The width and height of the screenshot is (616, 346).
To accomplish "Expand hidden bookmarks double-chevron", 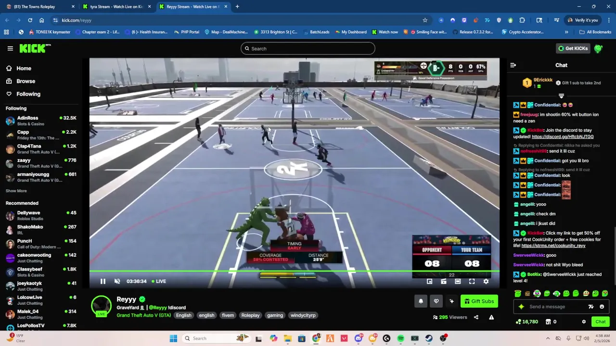I will click(566, 32).
